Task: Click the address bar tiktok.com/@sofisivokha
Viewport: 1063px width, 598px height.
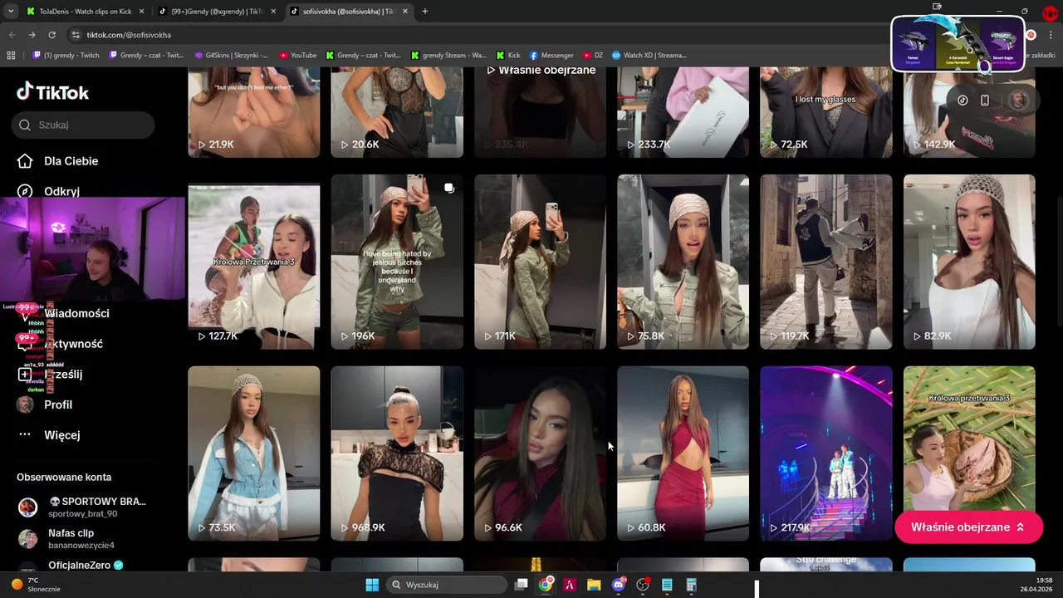Action: (129, 35)
